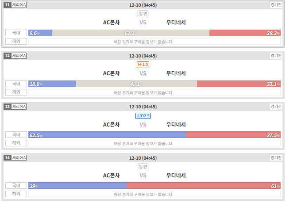Click the VS link in match 11
The width and height of the screenshot is (286, 203).
(x=143, y=23)
